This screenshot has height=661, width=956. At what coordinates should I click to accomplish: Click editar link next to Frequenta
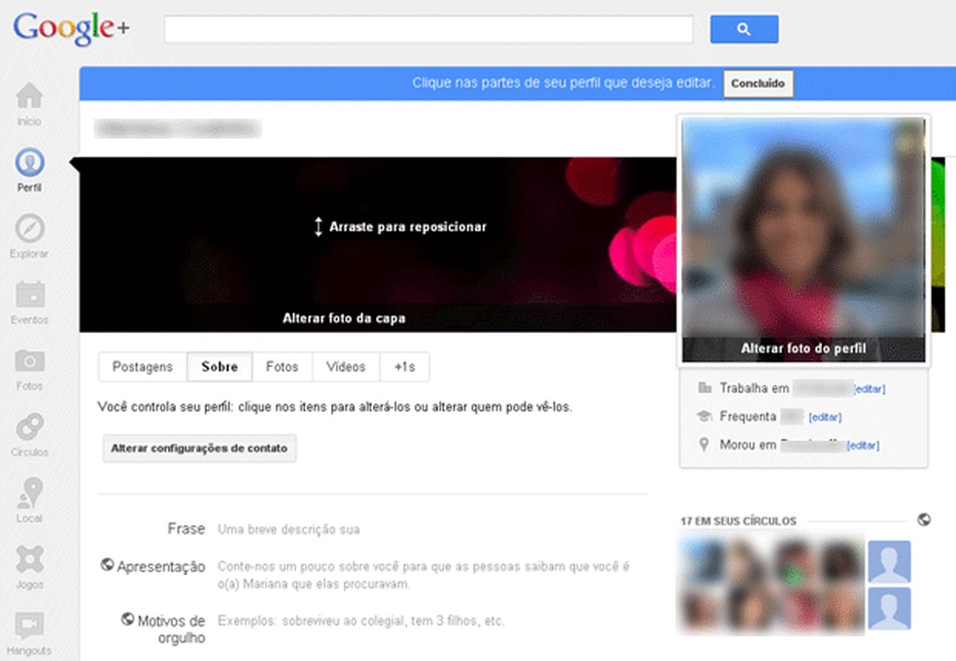point(825,417)
